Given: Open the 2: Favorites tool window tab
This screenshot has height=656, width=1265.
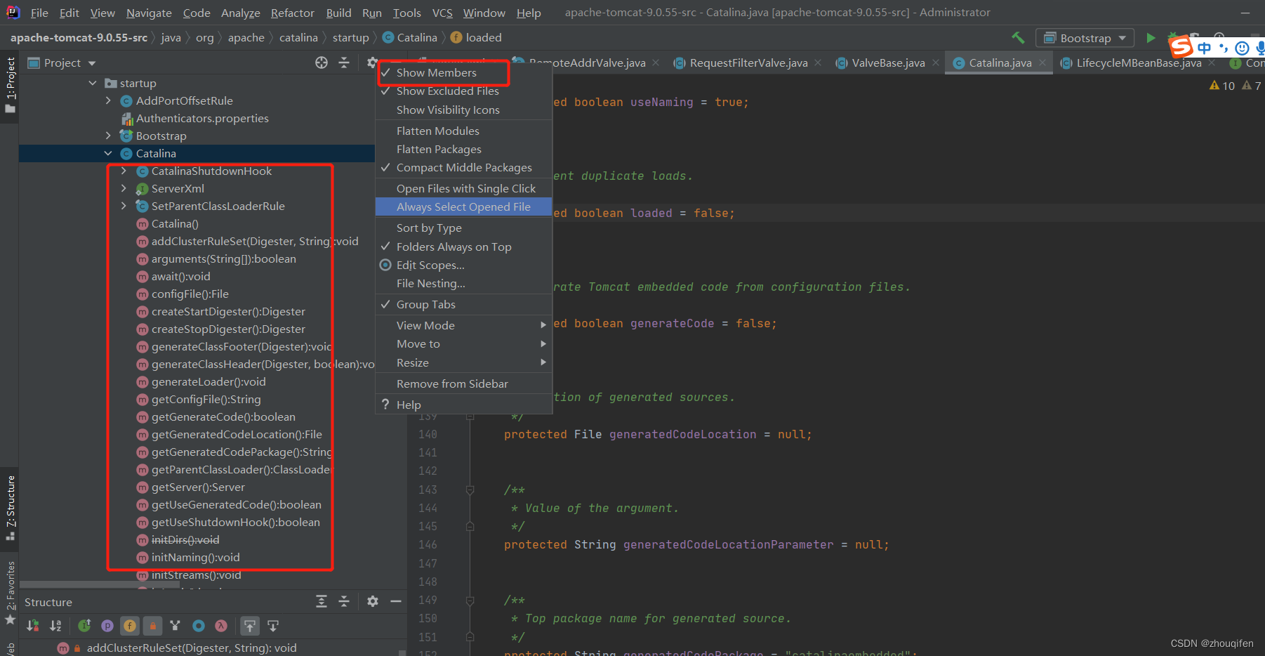Looking at the screenshot, I should (10, 592).
